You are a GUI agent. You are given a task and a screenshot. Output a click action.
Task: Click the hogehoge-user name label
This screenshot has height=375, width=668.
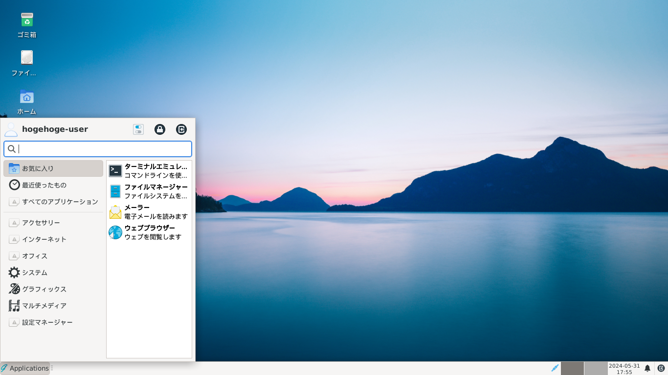point(55,129)
